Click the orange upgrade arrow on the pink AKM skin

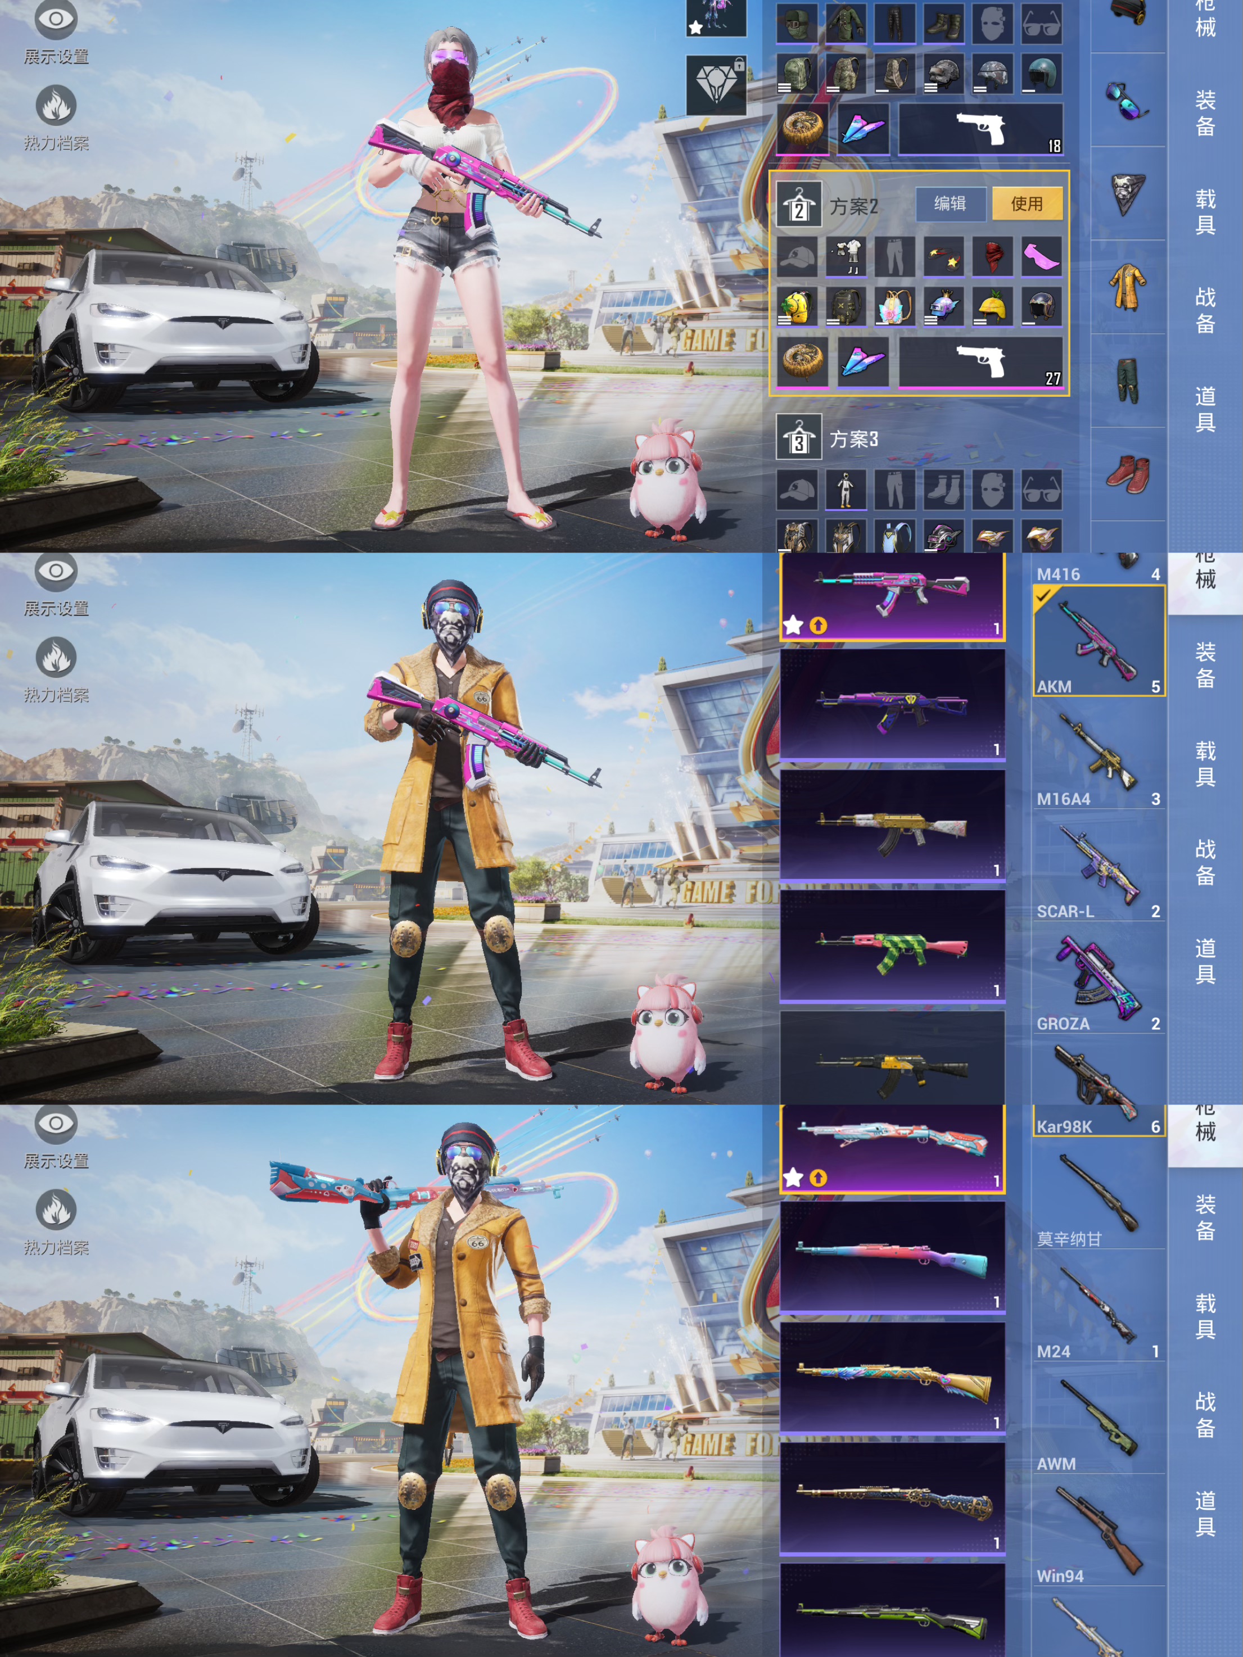coord(818,626)
